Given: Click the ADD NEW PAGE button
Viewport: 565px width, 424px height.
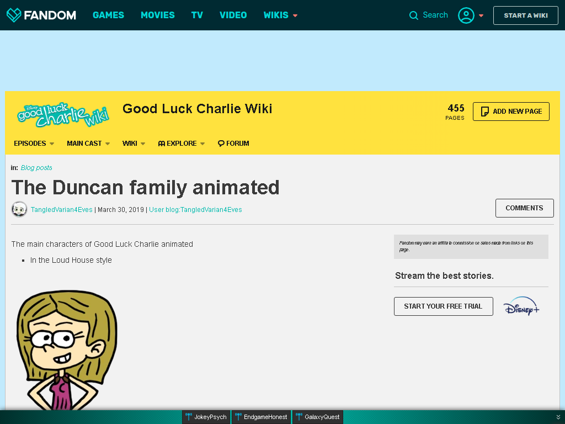Looking at the screenshot, I should (x=511, y=112).
